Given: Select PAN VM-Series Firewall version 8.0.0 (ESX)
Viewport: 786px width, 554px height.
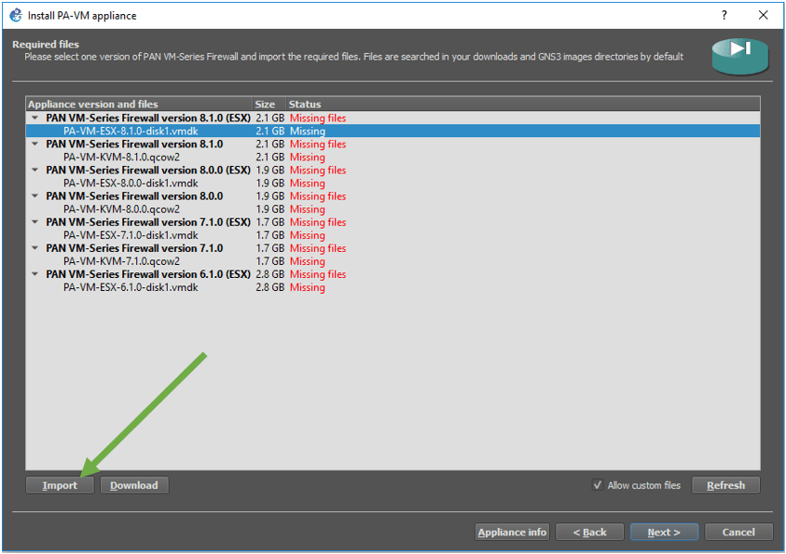Looking at the screenshot, I should 393,170.
